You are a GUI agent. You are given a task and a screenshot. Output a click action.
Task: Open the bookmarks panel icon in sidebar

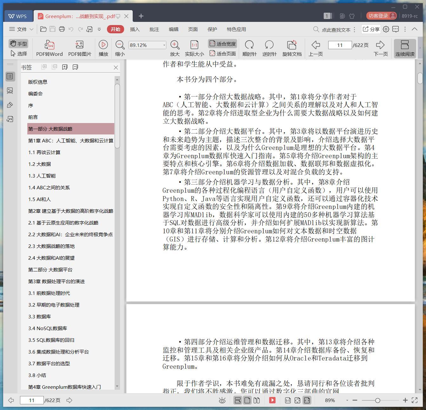click(10, 76)
